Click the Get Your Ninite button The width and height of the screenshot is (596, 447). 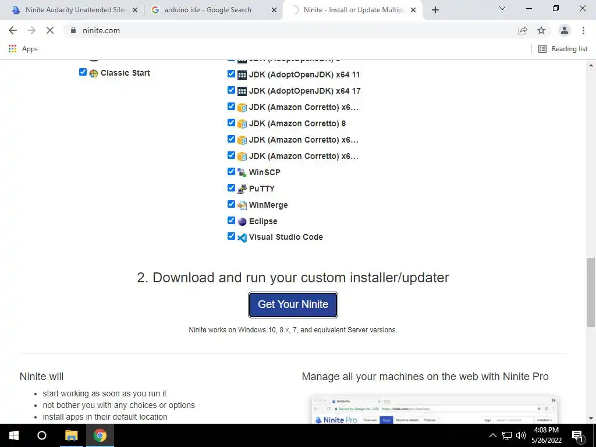pos(293,304)
